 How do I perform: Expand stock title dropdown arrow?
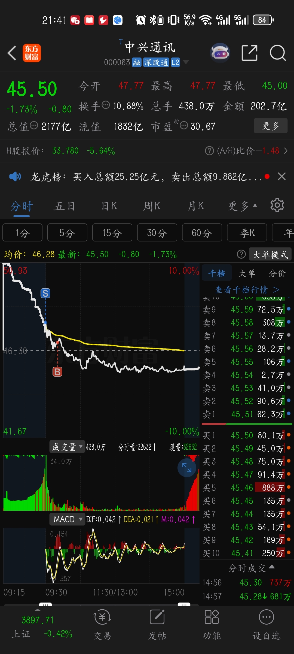click(186, 62)
